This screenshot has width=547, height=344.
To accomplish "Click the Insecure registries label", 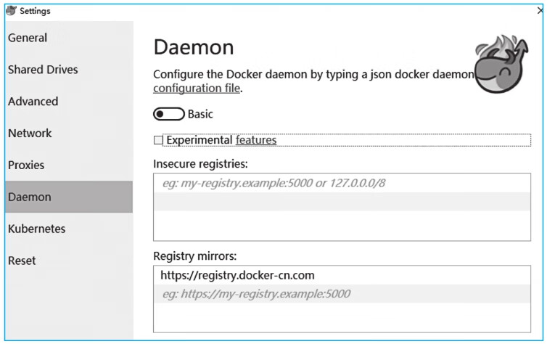I will (x=200, y=163).
